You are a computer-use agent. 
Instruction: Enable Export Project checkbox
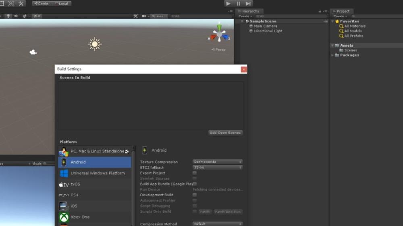195,173
